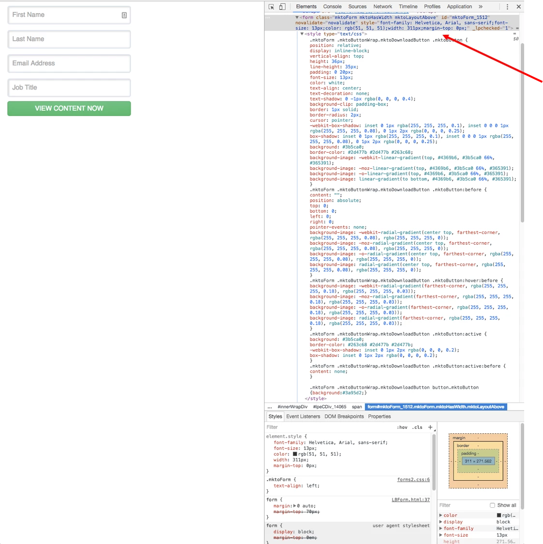This screenshot has width=543, height=544.
Task: Click the box model margin region label
Action: (x=459, y=438)
